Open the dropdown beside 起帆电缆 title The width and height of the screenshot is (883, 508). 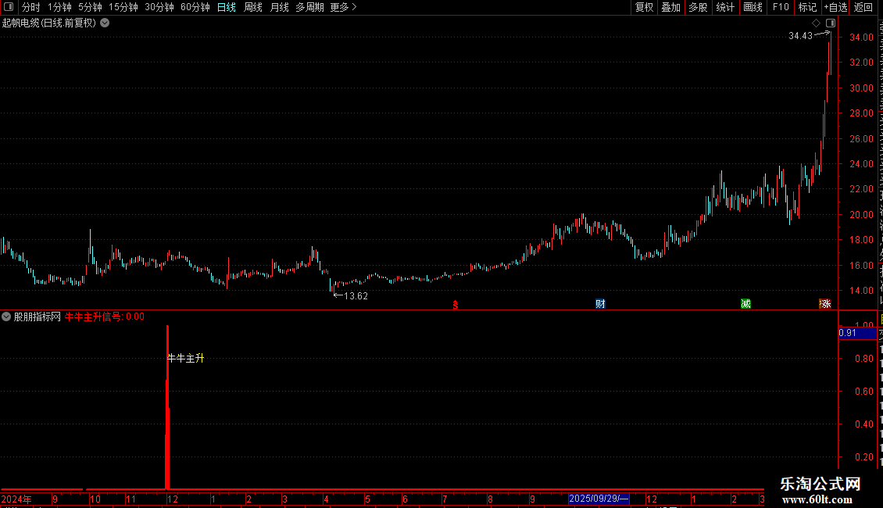point(105,23)
